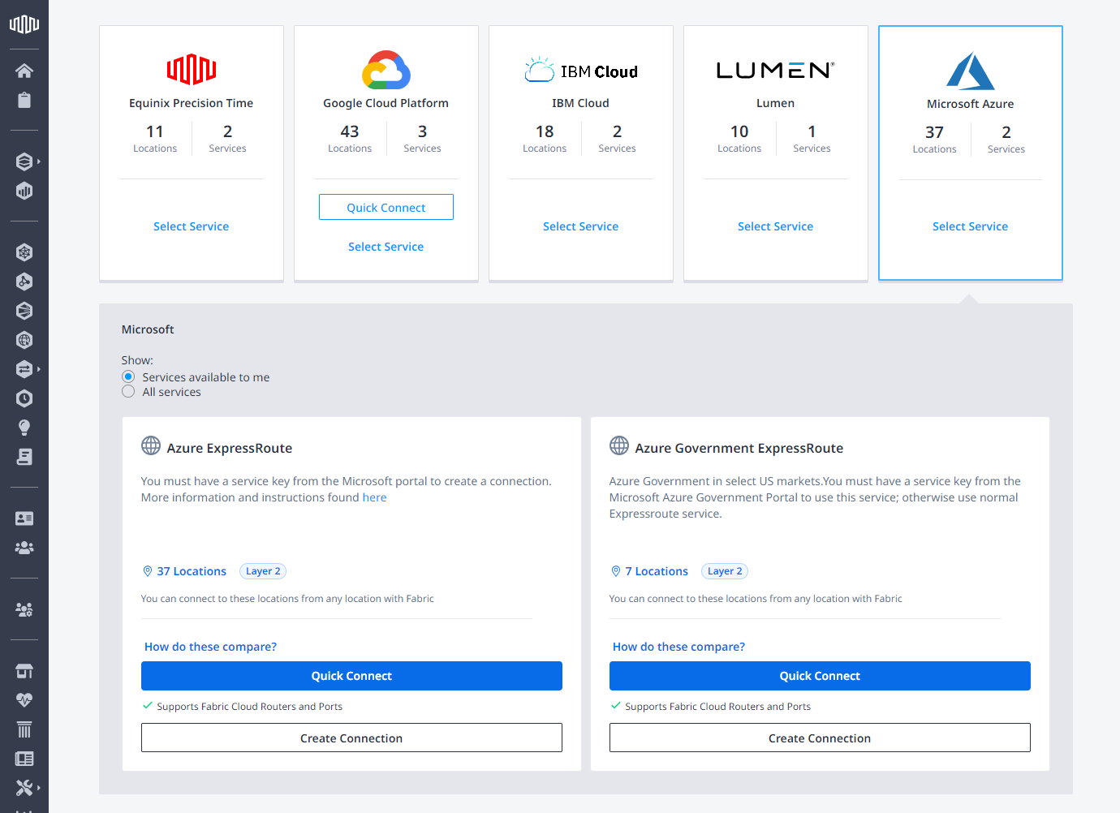1120x813 pixels.
Task: Open the Home icon in sidebar
Action: point(24,71)
